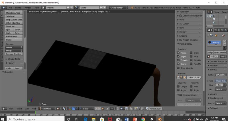Open the File menu

[x=11, y=8]
